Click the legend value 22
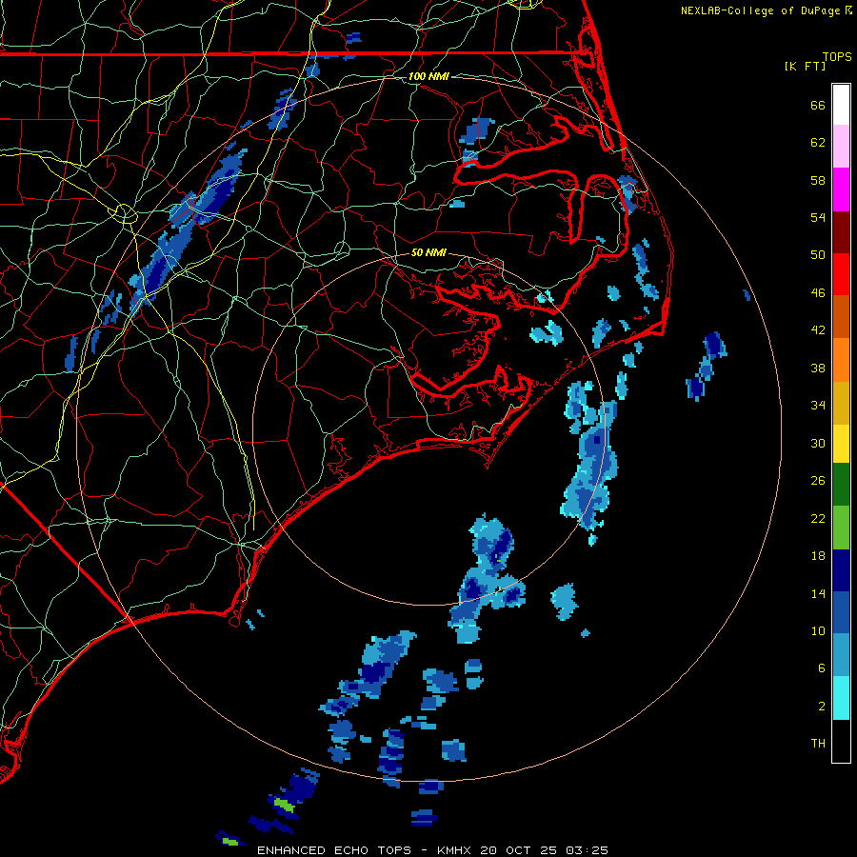Image resolution: width=857 pixels, height=857 pixels. (x=818, y=518)
